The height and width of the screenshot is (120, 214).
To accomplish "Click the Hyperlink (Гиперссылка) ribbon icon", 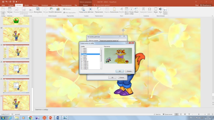I will point(83,10).
